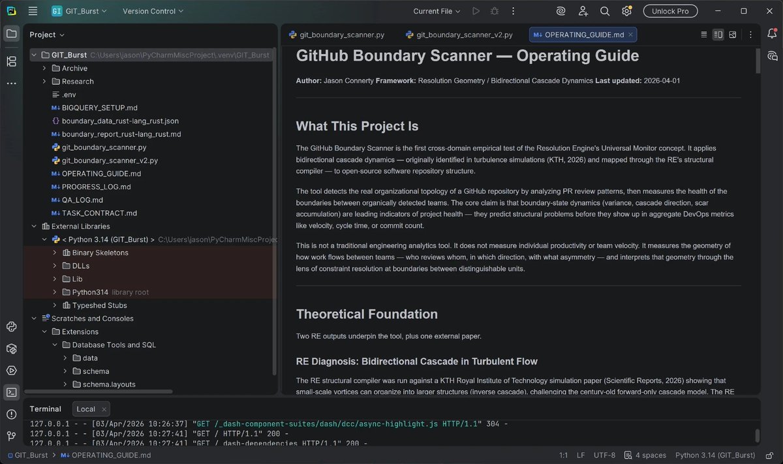Debug the current file with bug icon
Screen dimensions: 783x464
point(495,11)
